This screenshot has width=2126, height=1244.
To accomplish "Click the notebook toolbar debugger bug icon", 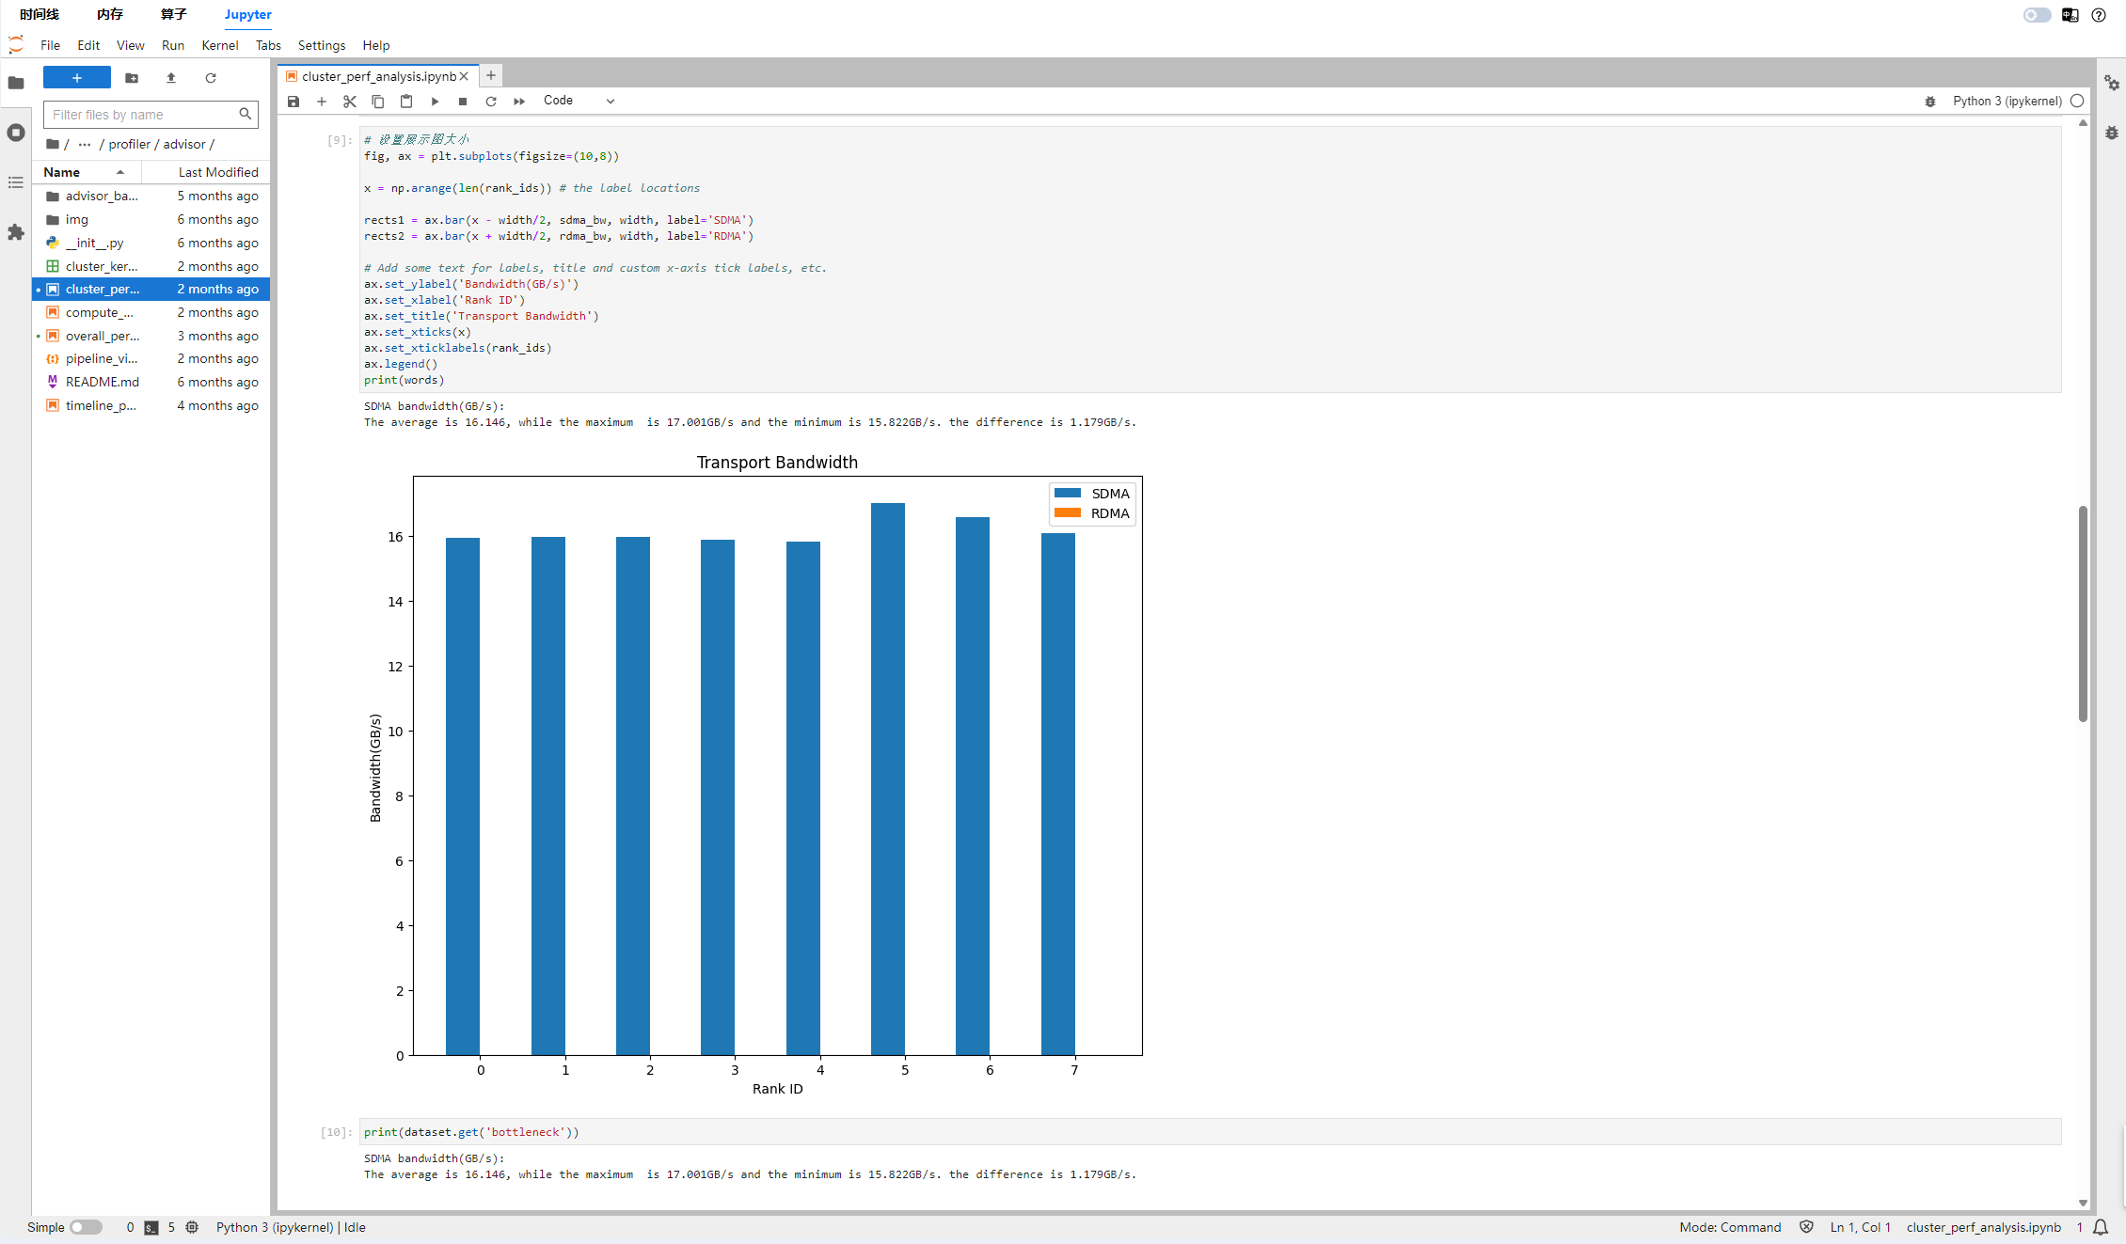I will point(1930,102).
